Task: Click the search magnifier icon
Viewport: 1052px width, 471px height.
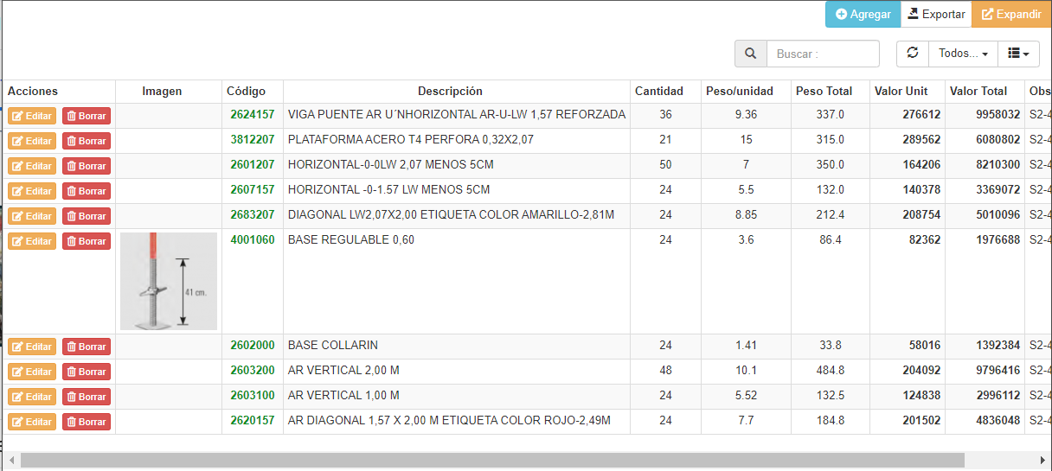Action: (750, 54)
